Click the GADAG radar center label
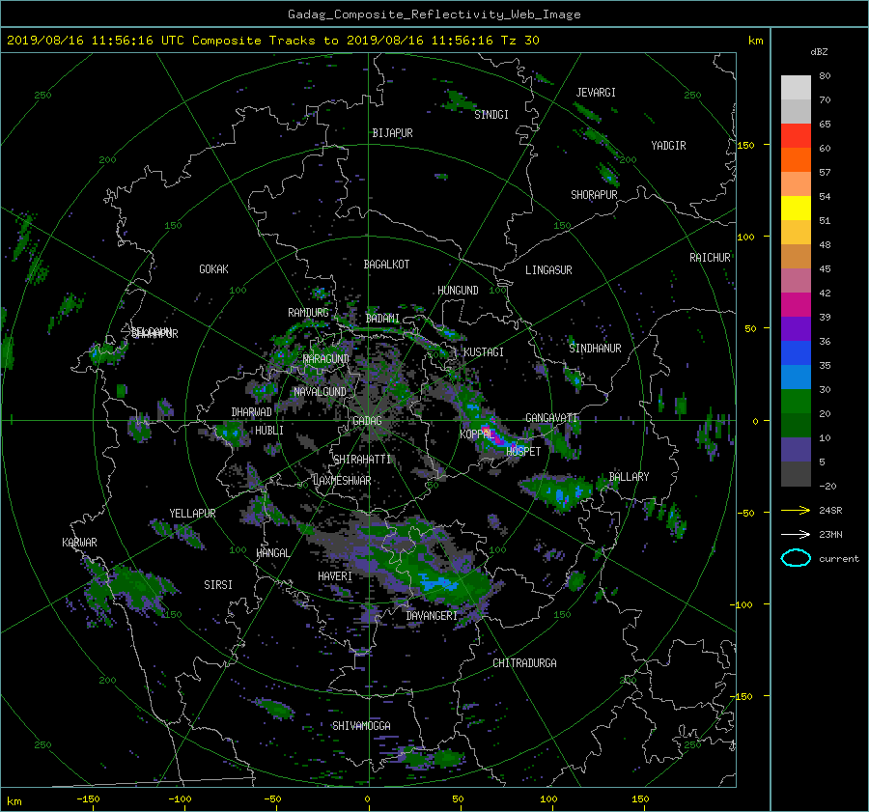Viewport: 869px width, 812px height. [x=367, y=421]
